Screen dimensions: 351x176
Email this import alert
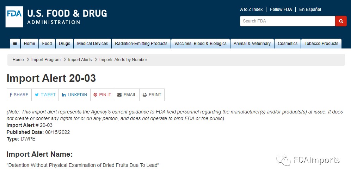point(127,95)
